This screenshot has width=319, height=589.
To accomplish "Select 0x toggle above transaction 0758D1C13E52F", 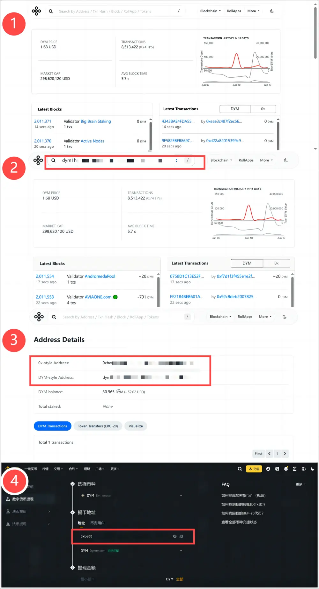I will pos(277,263).
